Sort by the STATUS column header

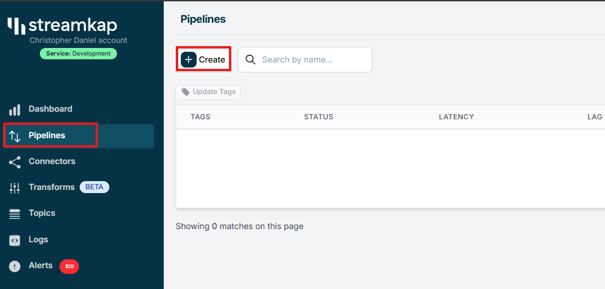coord(319,117)
